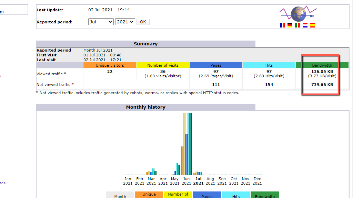Click the Spanish flag language icon

313,25
